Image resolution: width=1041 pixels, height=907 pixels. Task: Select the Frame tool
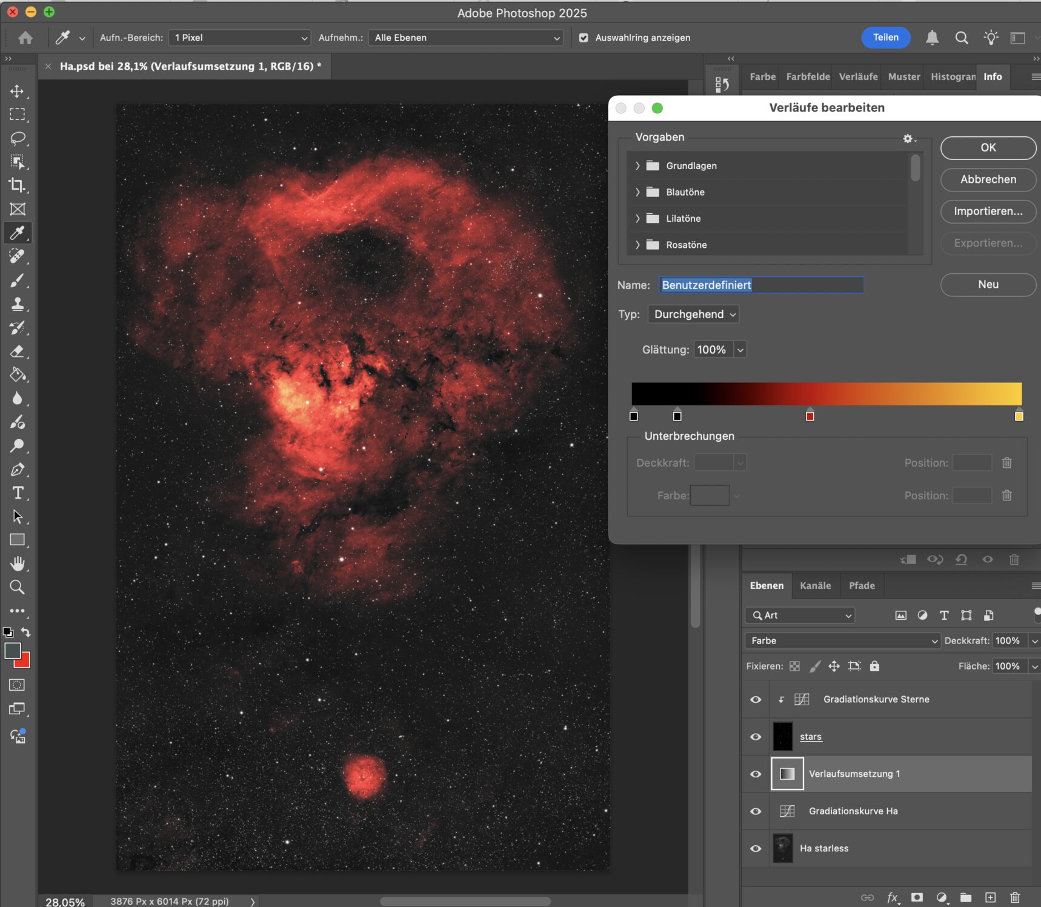[17, 209]
